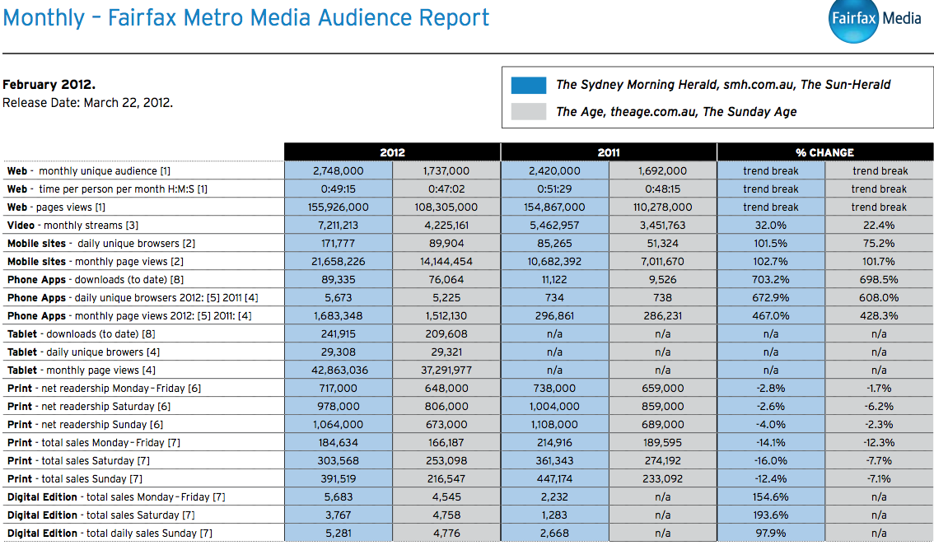Click the value '-16.0%'
Viewport: 934px width, 550px height.
771,461
